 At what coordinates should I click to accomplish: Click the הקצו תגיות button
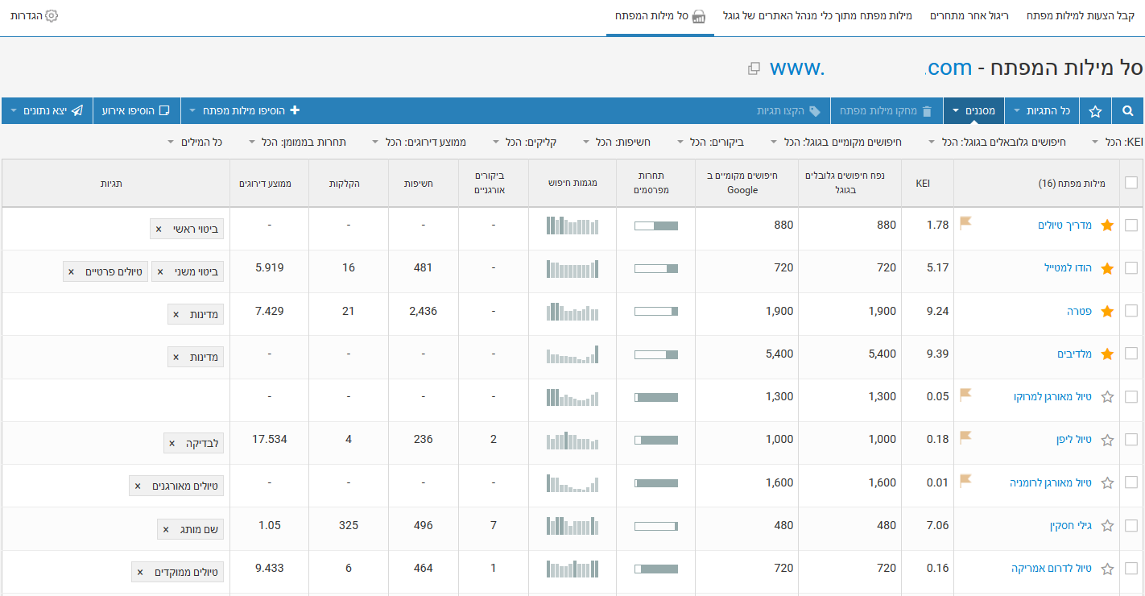(x=788, y=111)
